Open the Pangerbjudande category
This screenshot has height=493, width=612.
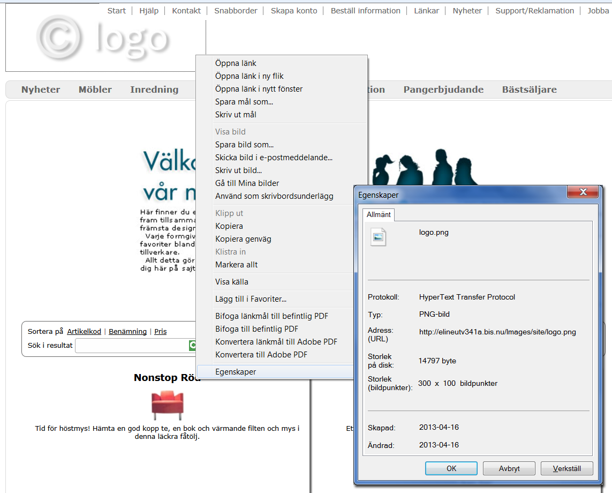(443, 89)
